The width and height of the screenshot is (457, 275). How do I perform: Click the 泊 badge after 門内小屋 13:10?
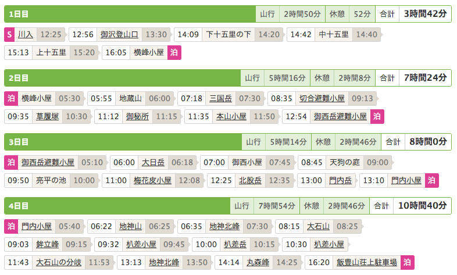[431, 180]
